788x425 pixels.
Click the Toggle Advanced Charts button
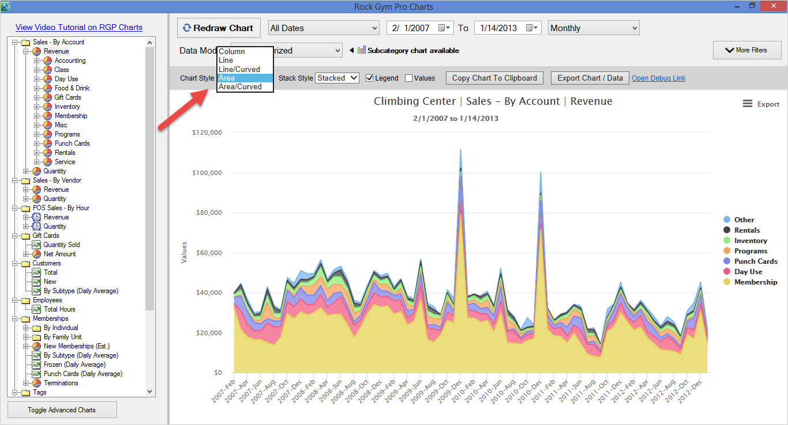62,409
